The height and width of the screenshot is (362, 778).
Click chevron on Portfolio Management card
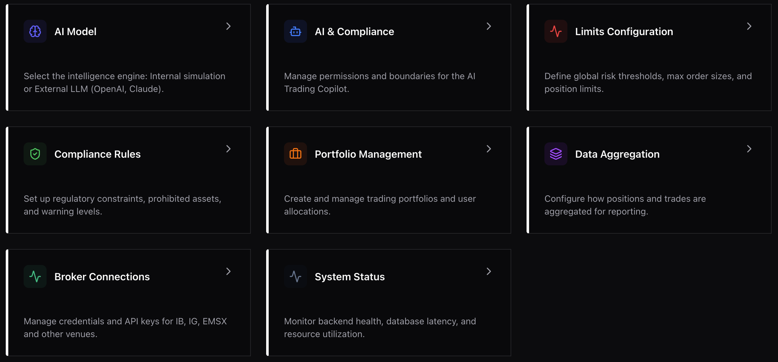(x=489, y=149)
